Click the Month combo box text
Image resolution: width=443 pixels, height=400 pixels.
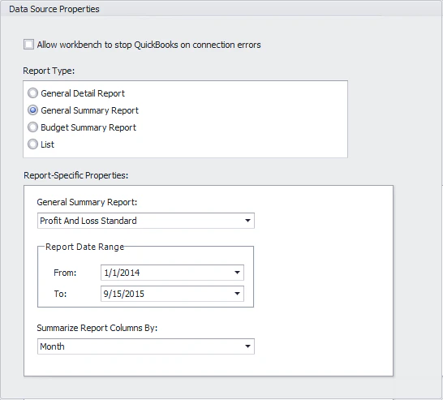52,346
